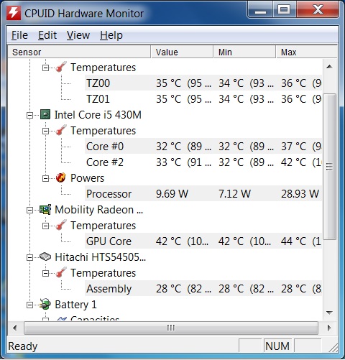This screenshot has width=345, height=360.
Task: Click thermometer icon under Intel Core i5
Action: click(x=61, y=130)
